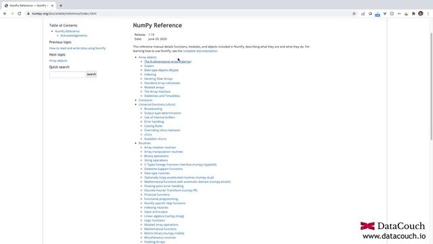
Task: Open the Routines section link
Action: tap(145, 143)
